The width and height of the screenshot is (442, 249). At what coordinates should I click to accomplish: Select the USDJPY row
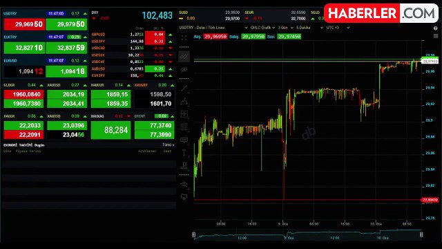[132, 41]
